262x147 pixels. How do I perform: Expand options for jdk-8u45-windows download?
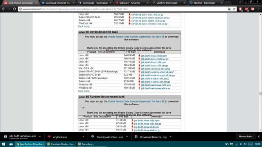[40, 137]
